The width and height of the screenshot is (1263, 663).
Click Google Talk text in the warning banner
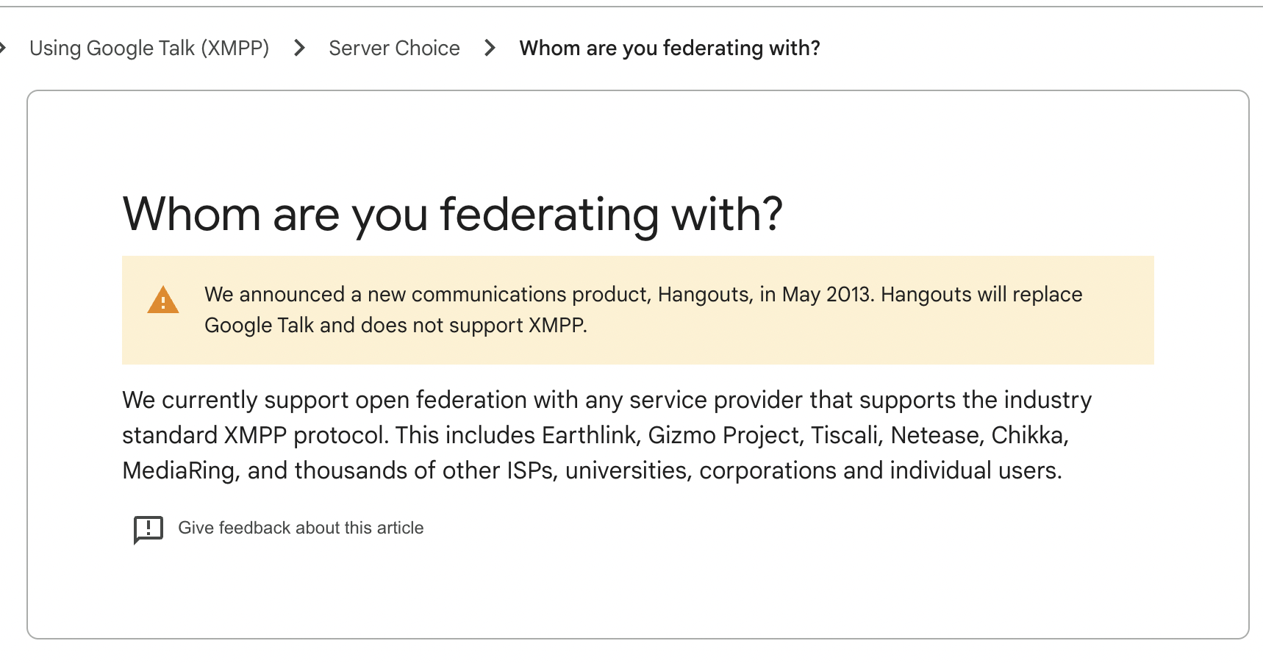[259, 326]
